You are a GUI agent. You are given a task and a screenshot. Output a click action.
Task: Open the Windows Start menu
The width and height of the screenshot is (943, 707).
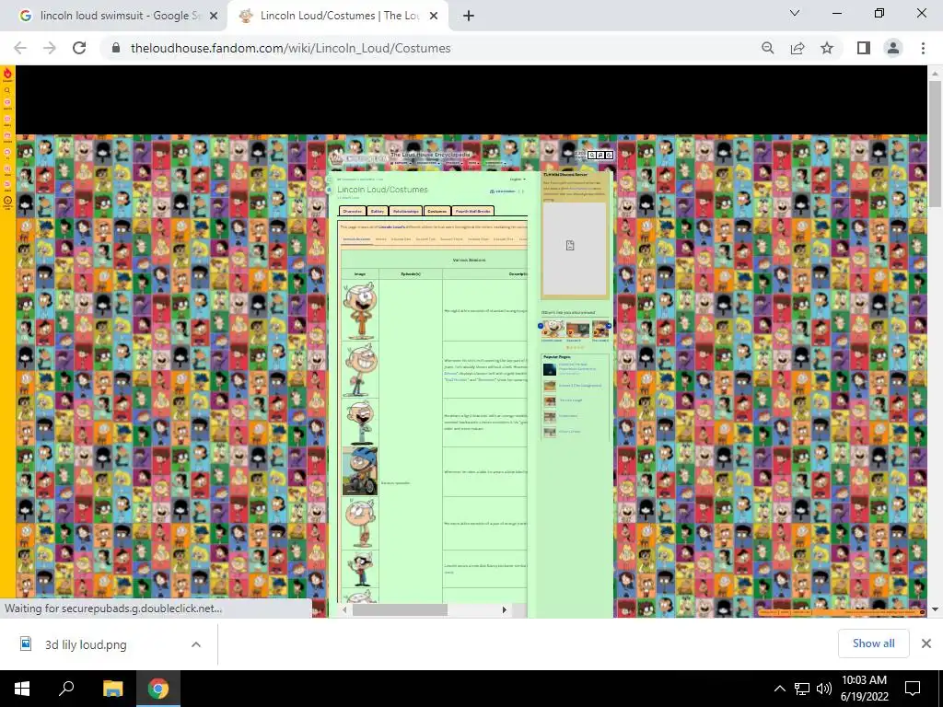pos(22,689)
